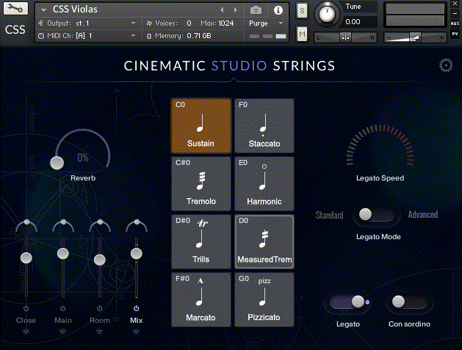This screenshot has width=462, height=350.
Task: Expand the Main mic output arrow
Action: click(x=62, y=332)
